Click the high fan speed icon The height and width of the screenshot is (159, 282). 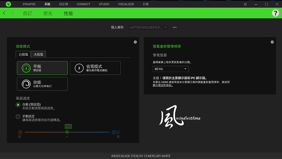(116, 132)
